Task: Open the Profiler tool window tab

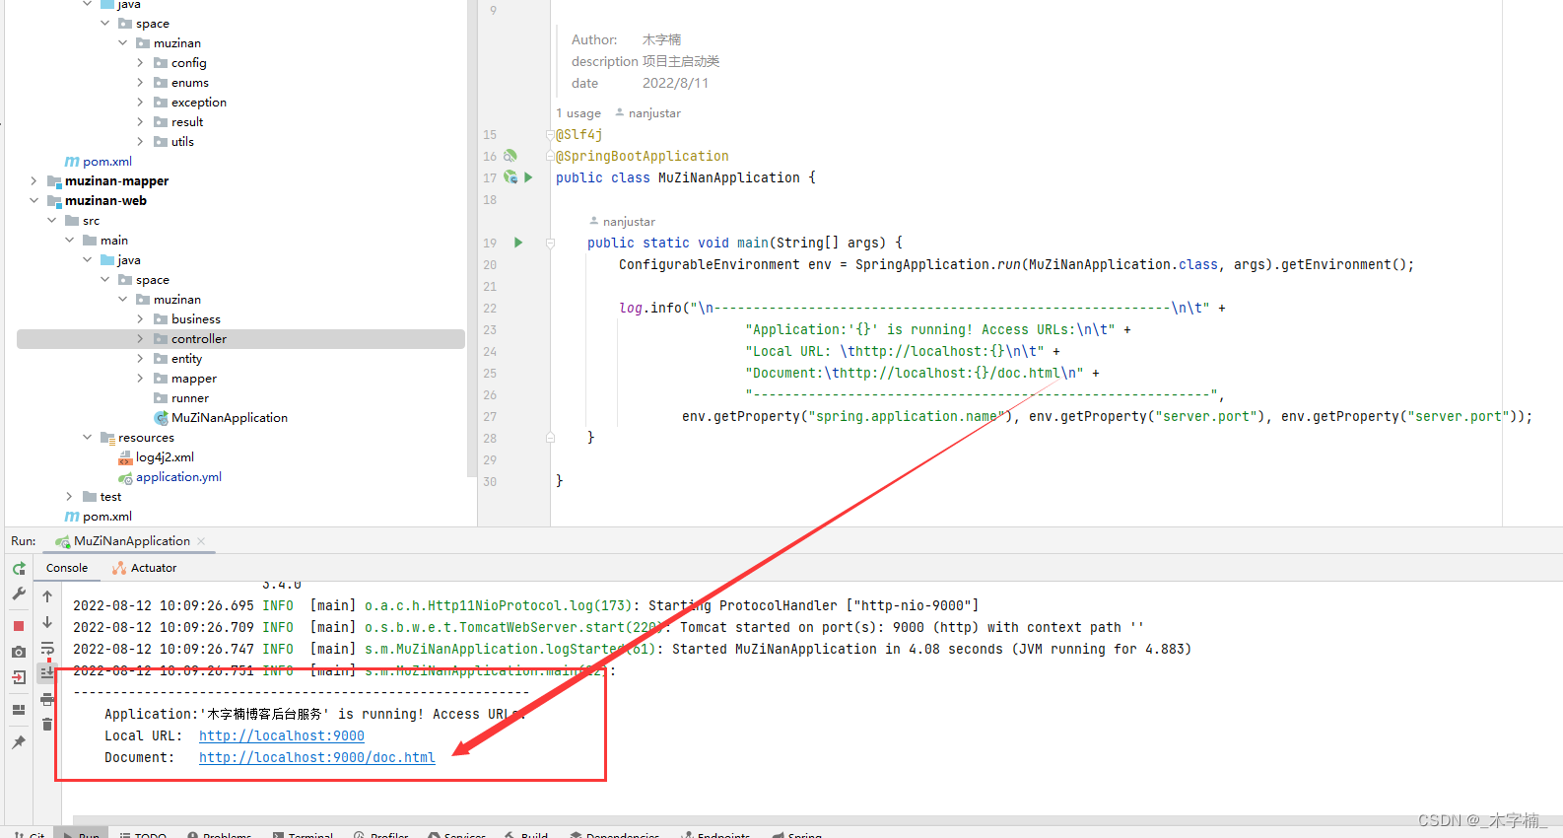Action: [x=381, y=834]
